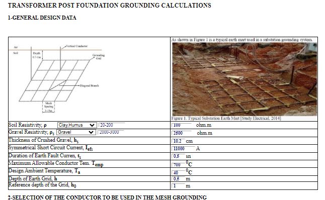Viewport: 325px width, 200px height.
Task: Click the soil resistivity value field 100
Action: (182, 125)
